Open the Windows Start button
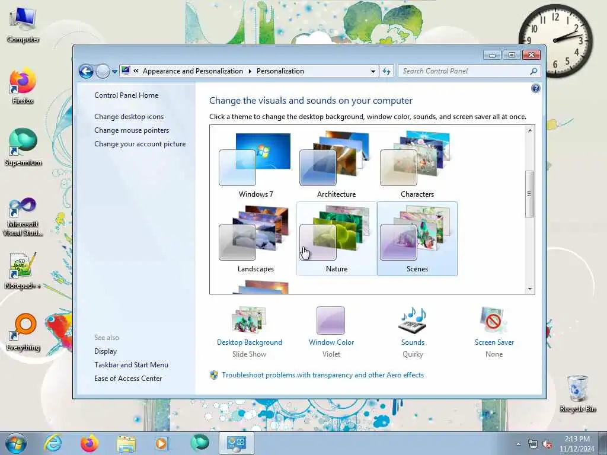The image size is (607, 455). pyautogui.click(x=15, y=443)
